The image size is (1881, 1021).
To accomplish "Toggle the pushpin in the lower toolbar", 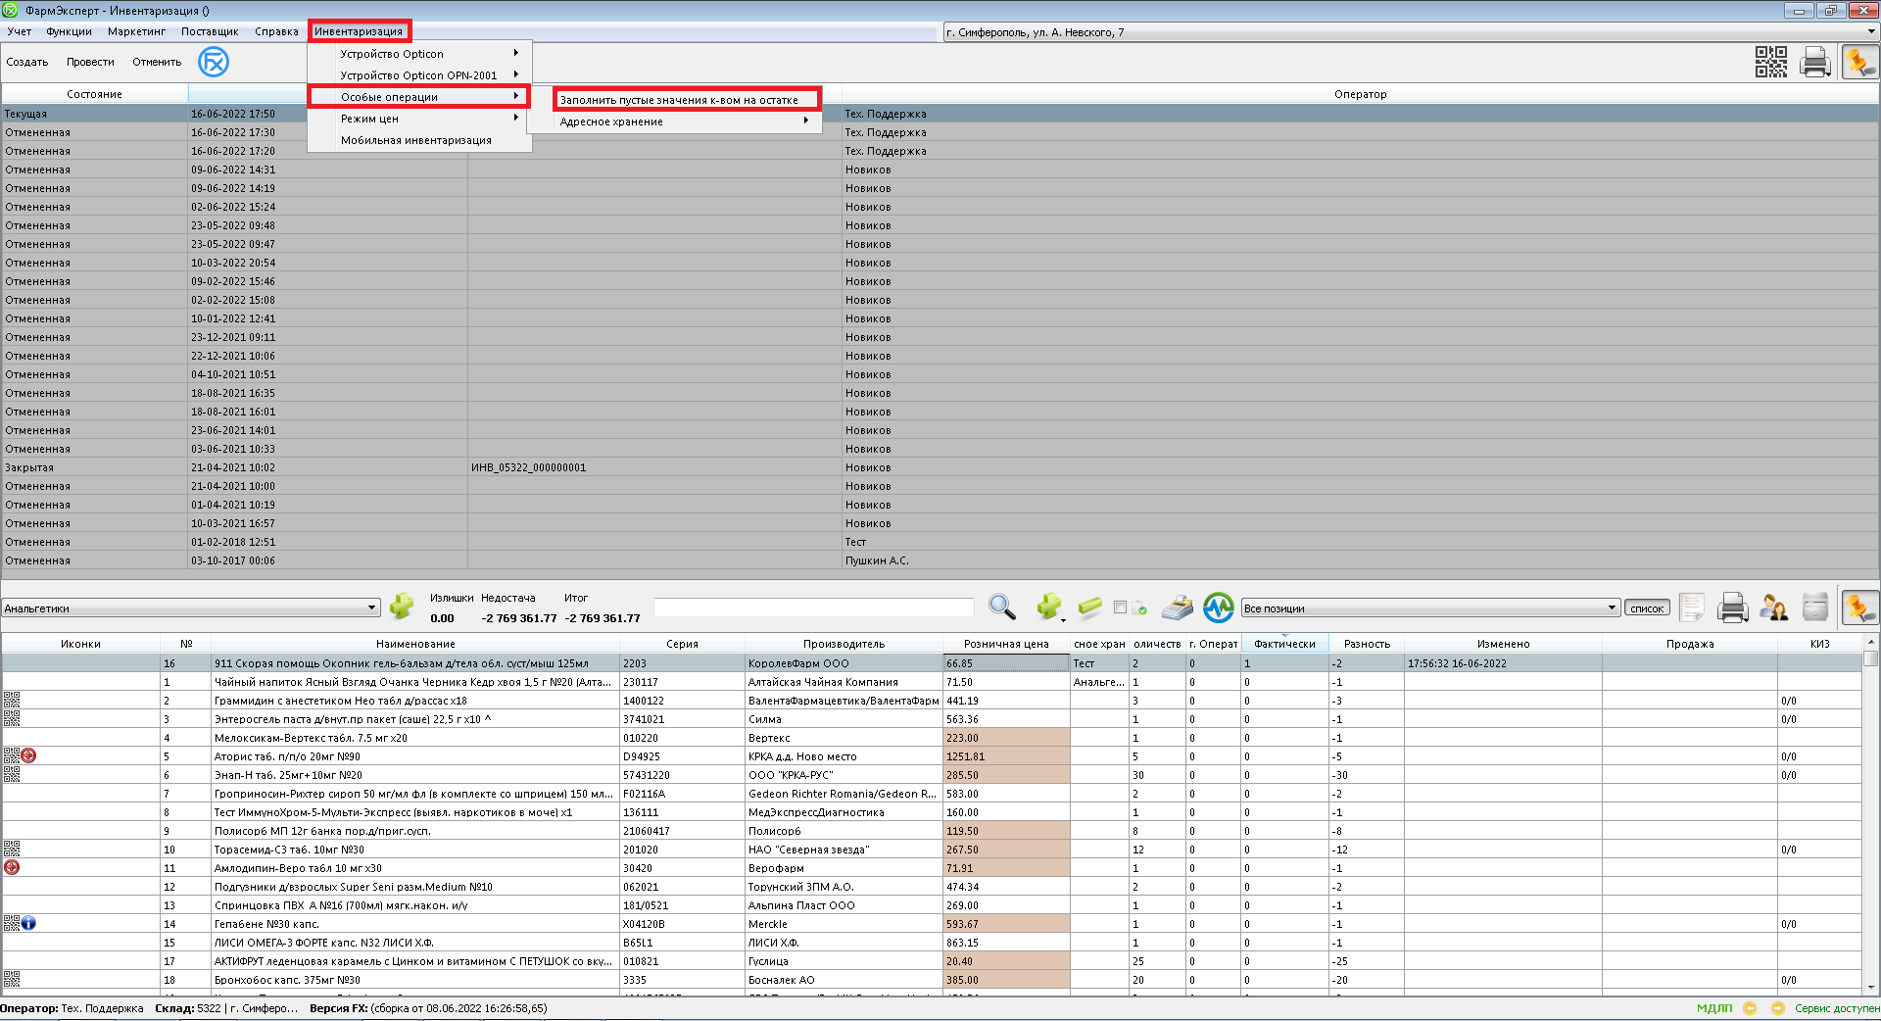I will pyautogui.click(x=1858, y=608).
